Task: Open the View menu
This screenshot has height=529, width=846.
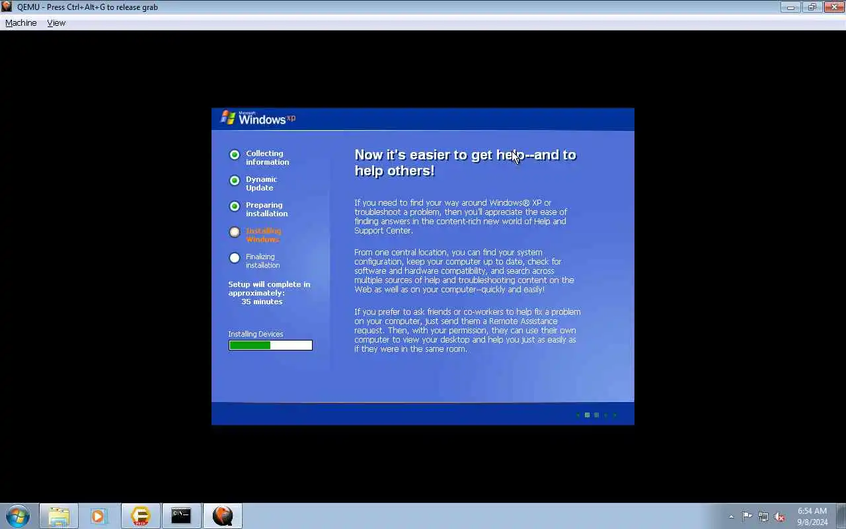Action: pos(56,22)
